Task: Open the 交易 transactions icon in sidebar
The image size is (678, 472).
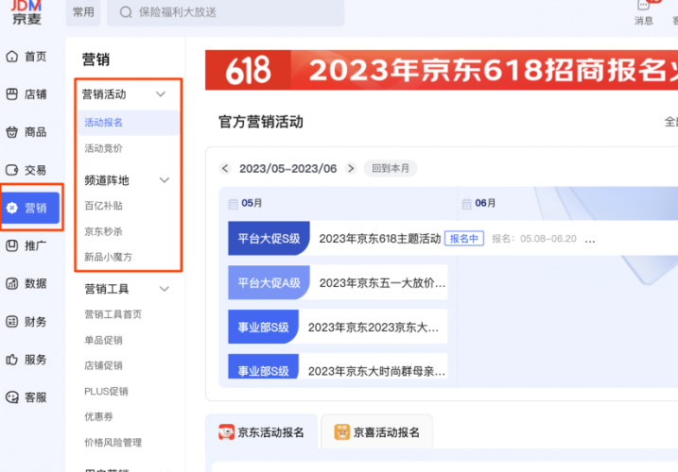Action: click(12, 170)
